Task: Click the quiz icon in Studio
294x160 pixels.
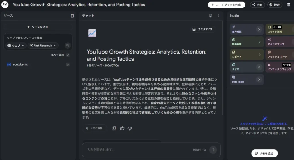Action: 233,65
